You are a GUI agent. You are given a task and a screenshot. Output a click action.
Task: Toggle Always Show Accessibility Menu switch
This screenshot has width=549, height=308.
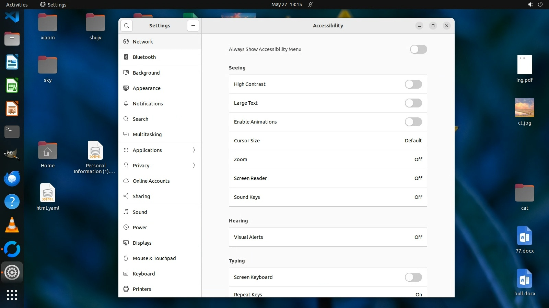tap(418, 49)
